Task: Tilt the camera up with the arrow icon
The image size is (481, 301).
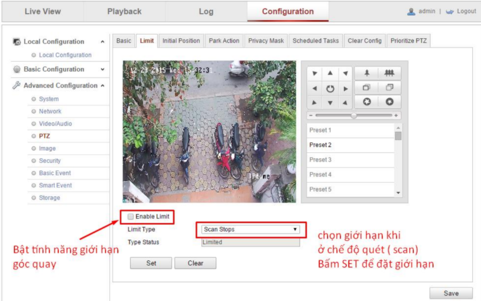Action: point(331,74)
